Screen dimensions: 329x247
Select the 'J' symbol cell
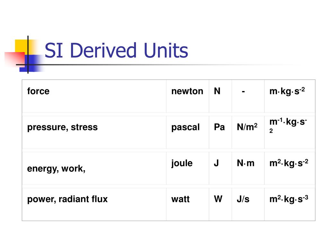pos(220,168)
